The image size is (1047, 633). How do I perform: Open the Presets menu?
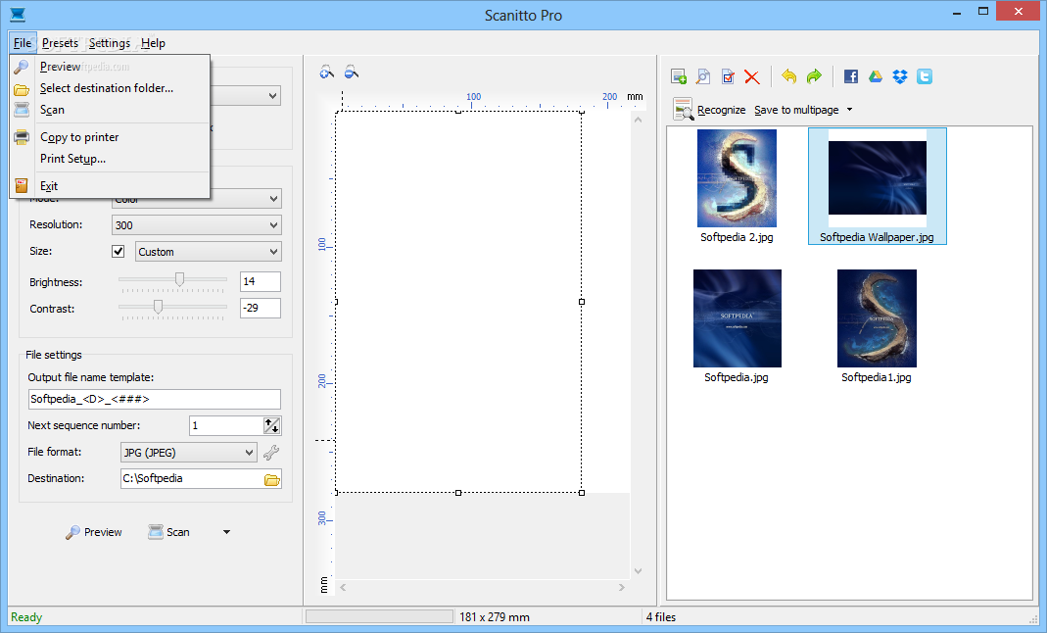tap(60, 43)
